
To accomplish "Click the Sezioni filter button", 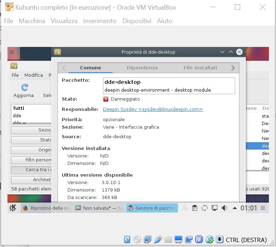I will pyautogui.click(x=31, y=130).
